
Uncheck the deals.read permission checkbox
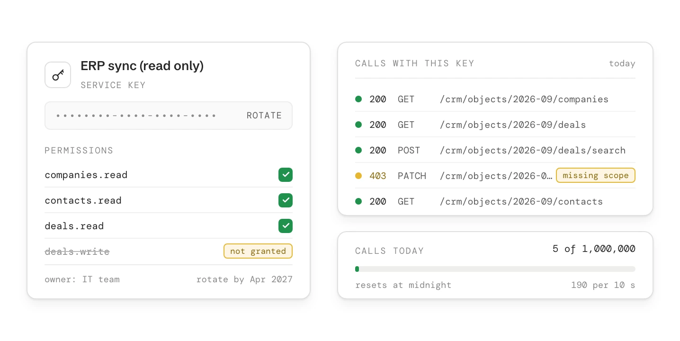[x=286, y=226]
